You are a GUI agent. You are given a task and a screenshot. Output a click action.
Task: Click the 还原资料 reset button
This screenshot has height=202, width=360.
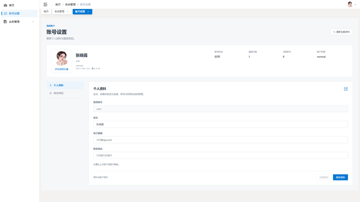point(324,177)
